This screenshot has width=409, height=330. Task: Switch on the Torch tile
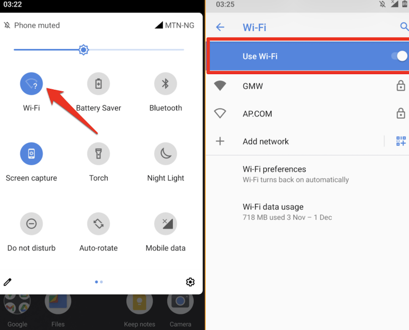(98, 154)
